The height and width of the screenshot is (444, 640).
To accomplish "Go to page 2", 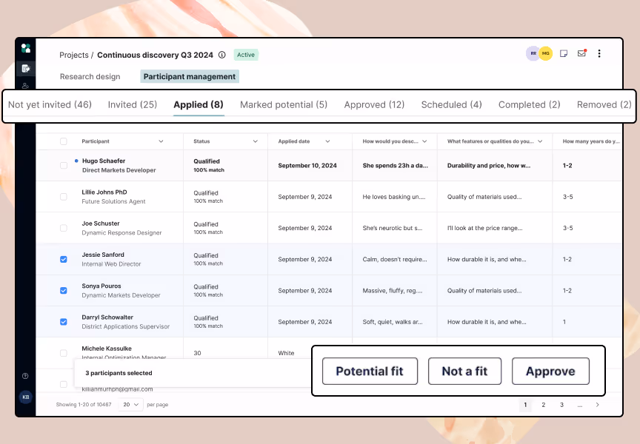I will click(543, 405).
